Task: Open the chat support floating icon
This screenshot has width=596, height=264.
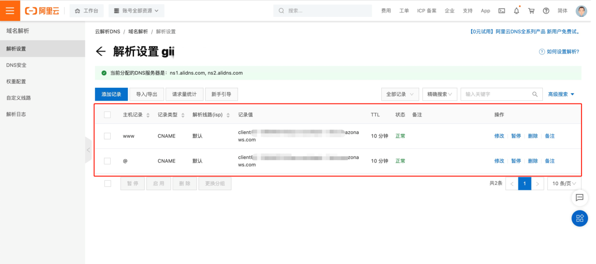Action: (579, 198)
